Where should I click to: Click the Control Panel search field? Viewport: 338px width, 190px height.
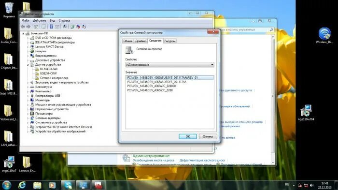pos(244,30)
